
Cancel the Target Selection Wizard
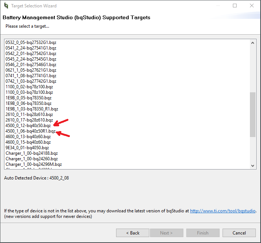[239, 233]
